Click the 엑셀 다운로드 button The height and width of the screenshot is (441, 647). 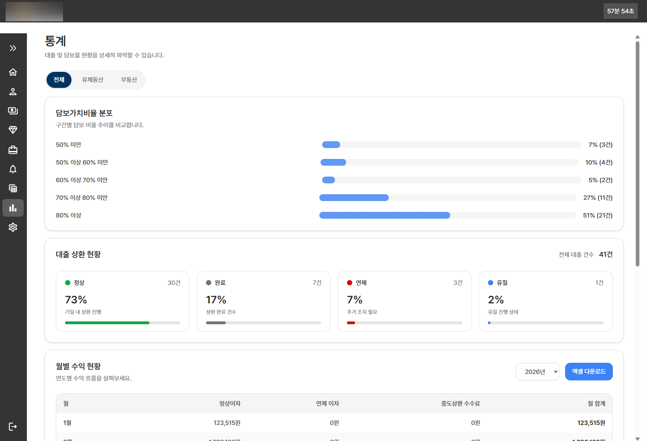[x=588, y=372]
